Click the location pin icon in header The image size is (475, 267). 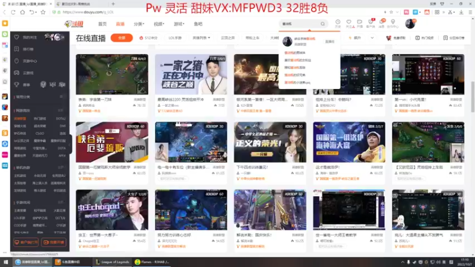393,23
